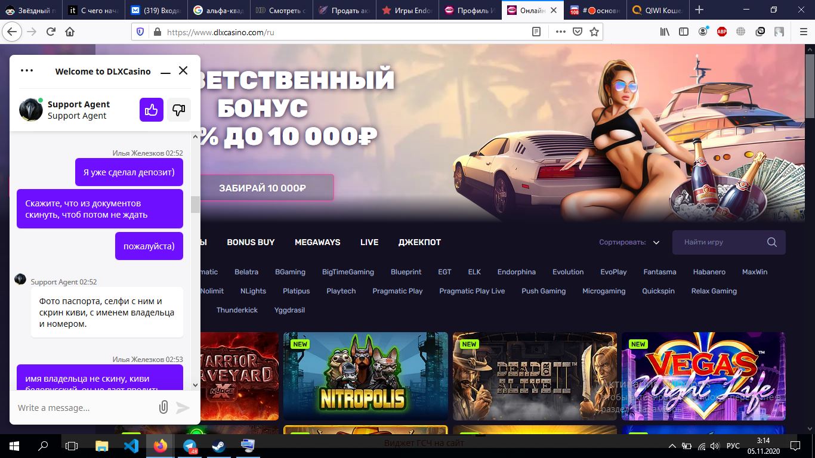
Task: Open the MEGAWAYS games category
Action: [x=317, y=242]
